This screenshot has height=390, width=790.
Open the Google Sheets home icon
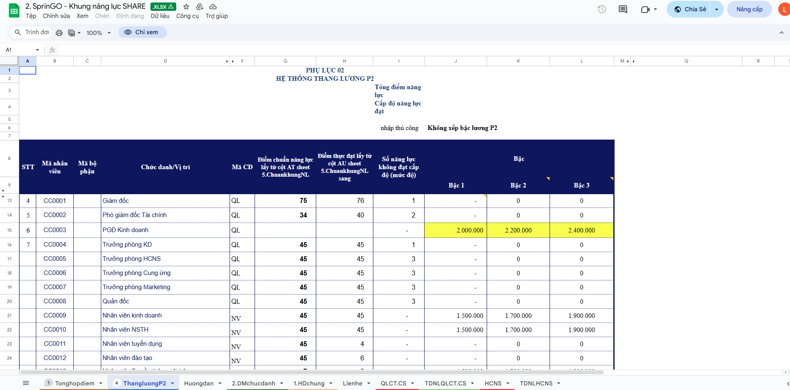tap(14, 10)
